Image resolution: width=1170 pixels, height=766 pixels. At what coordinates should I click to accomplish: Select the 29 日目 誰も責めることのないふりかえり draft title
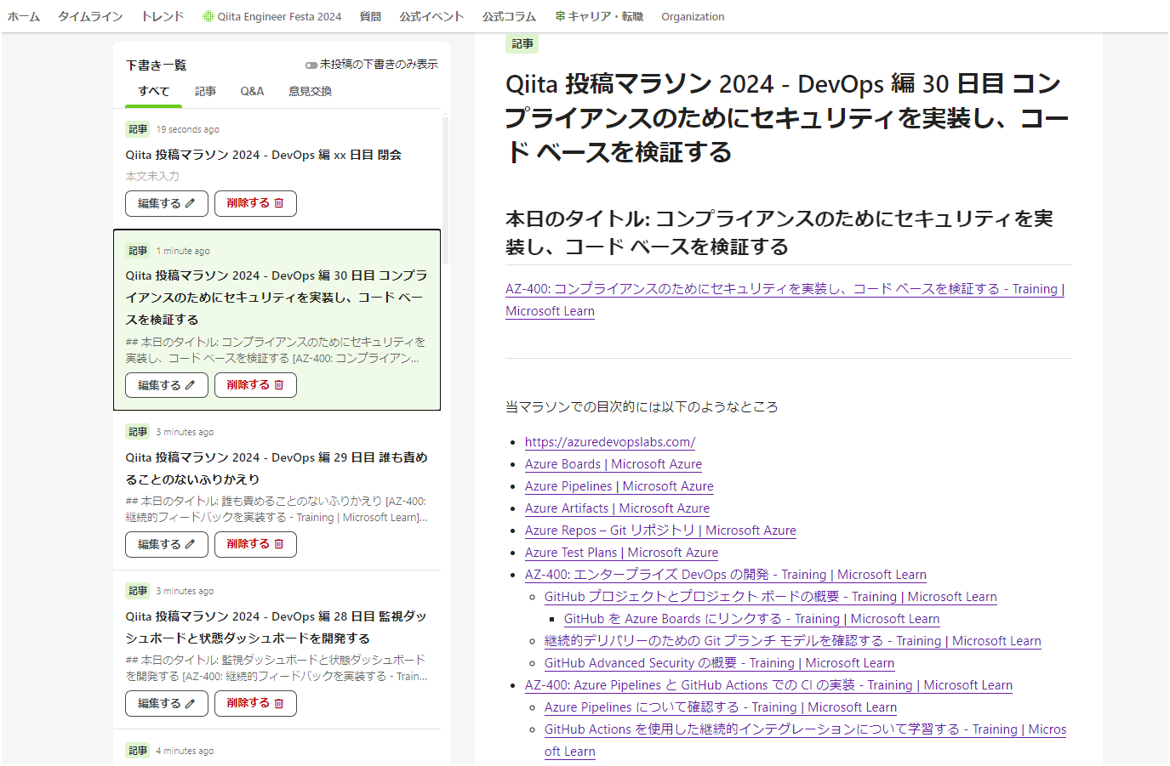[x=277, y=468]
